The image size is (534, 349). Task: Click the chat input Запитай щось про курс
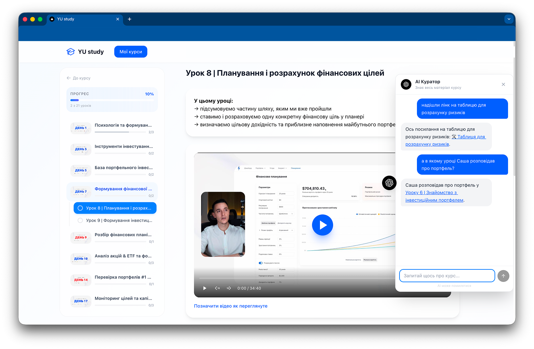(x=447, y=276)
